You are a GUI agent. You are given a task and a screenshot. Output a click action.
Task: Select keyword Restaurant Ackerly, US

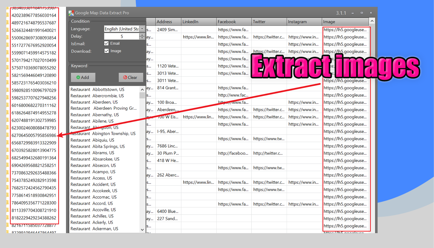click(x=92, y=222)
